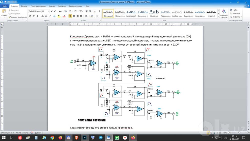Open the line spacing dropdown
Image resolution: width=250 pixels, height=141 pixels.
(86, 16)
